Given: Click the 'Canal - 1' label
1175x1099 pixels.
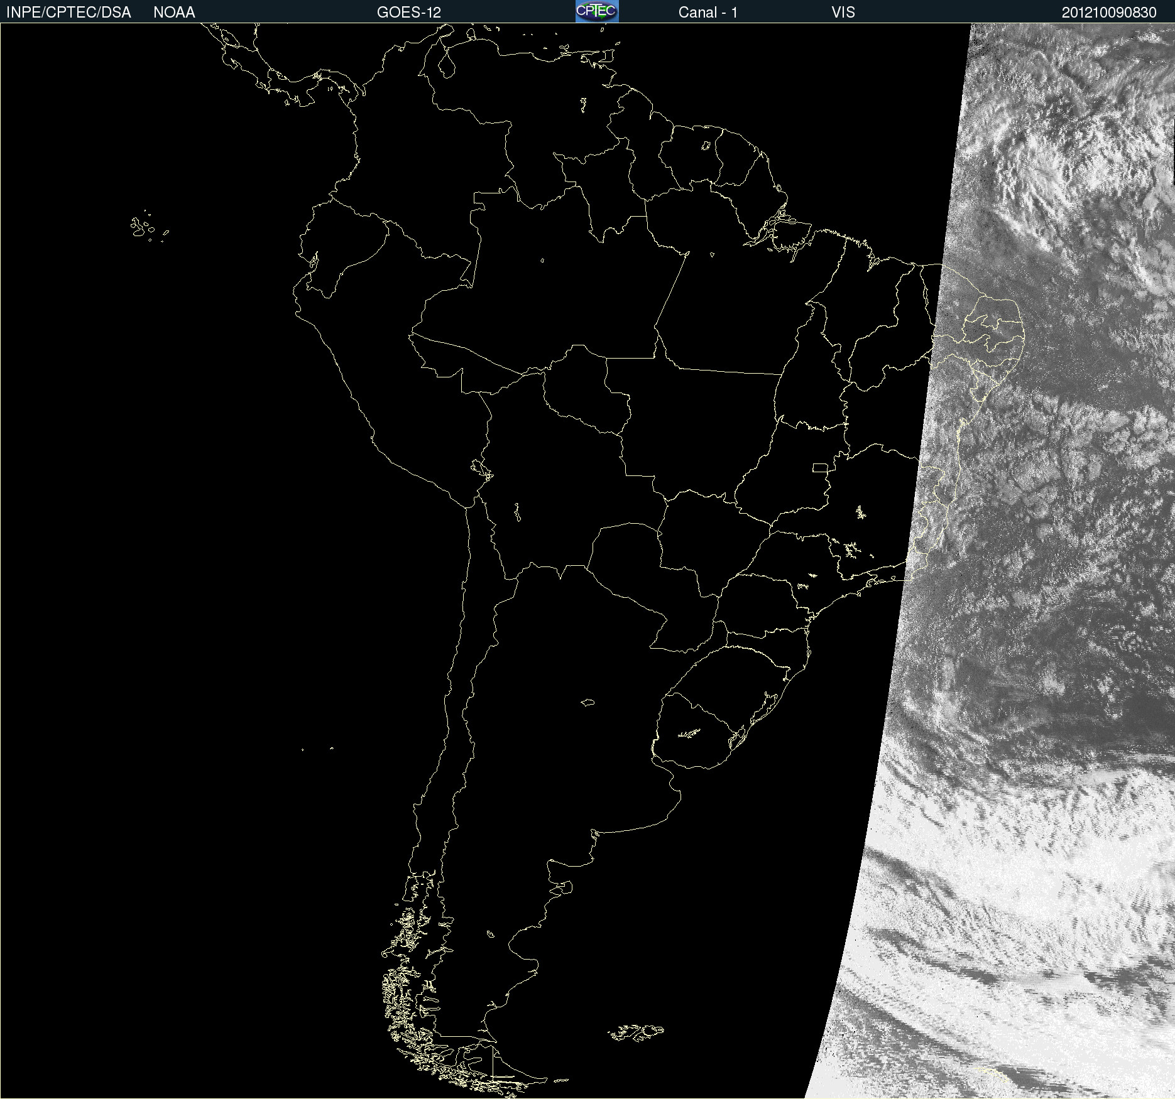Looking at the screenshot, I should (x=708, y=13).
